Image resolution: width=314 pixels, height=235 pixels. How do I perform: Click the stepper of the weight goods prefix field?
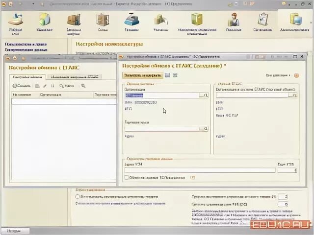click(x=286, y=197)
